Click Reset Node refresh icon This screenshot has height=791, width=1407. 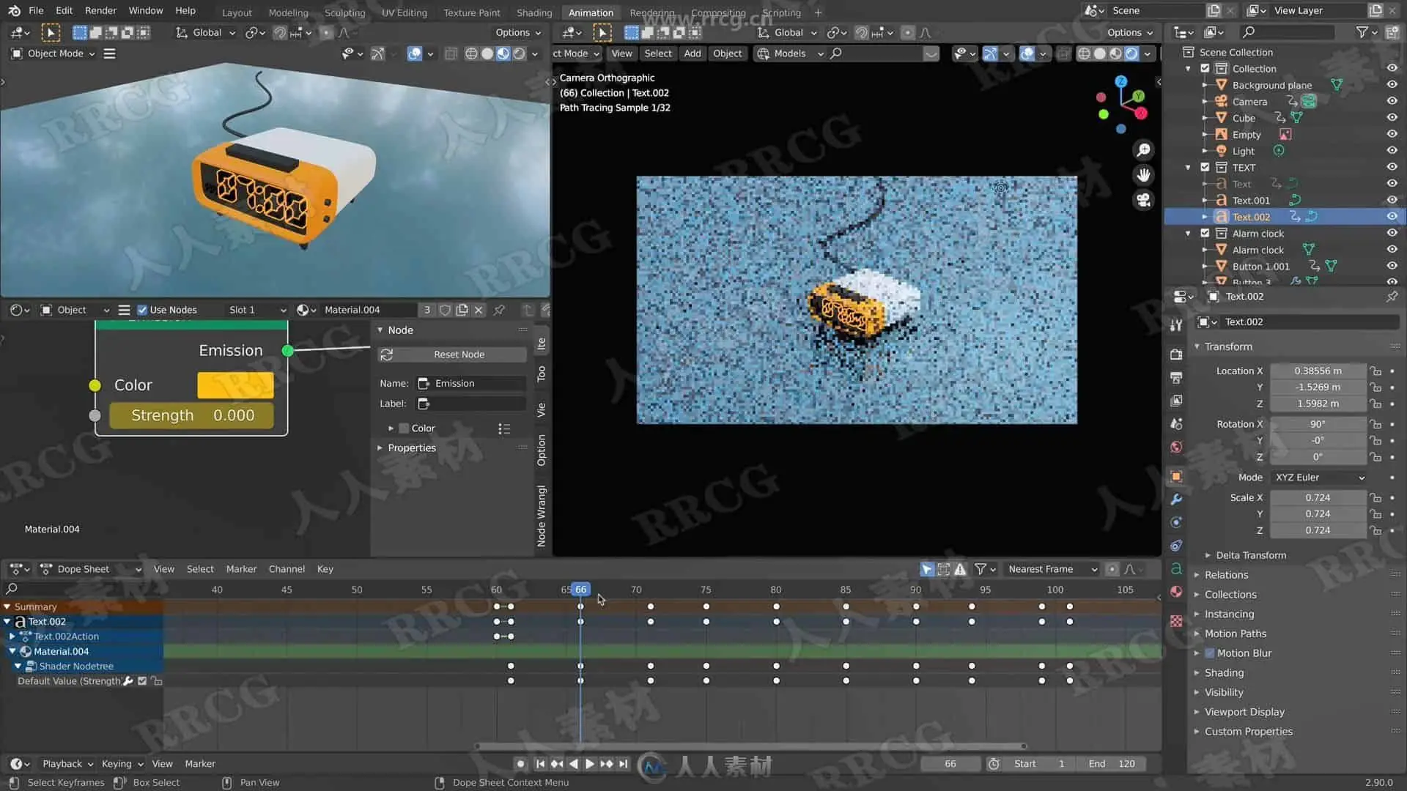click(387, 354)
